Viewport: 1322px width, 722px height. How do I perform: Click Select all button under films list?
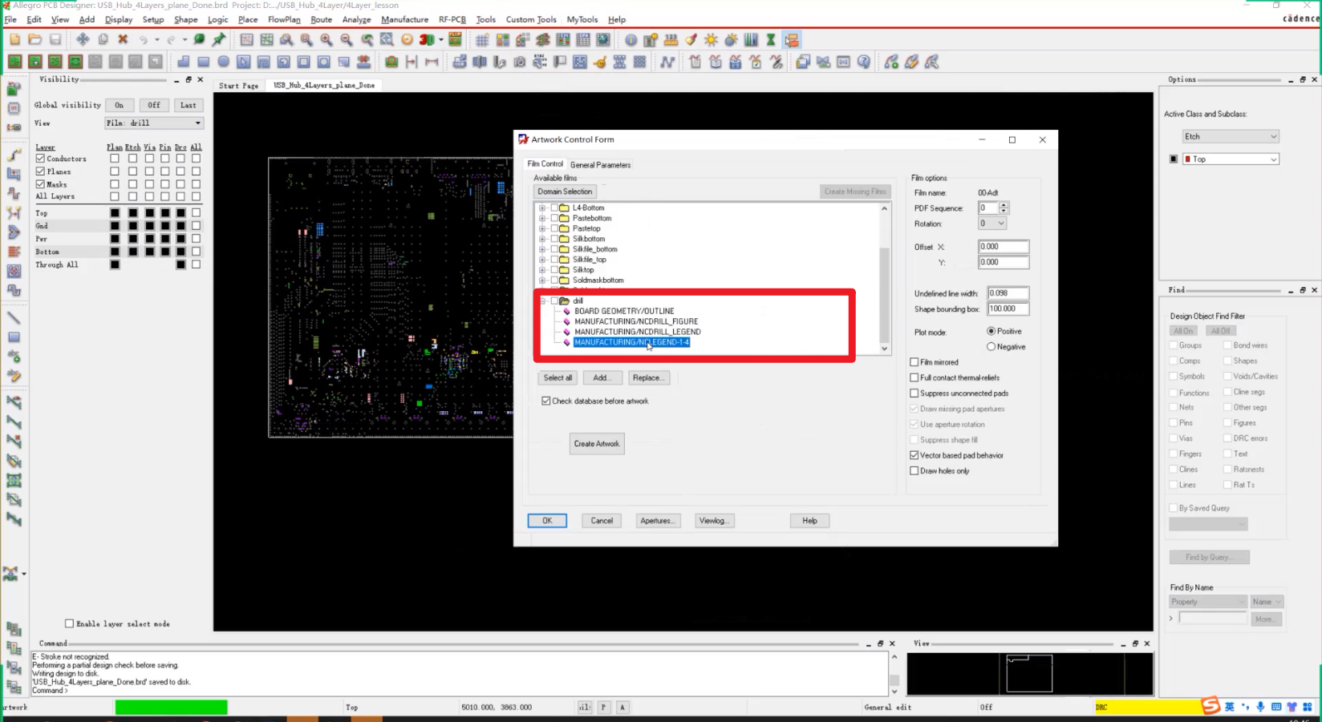pos(558,377)
